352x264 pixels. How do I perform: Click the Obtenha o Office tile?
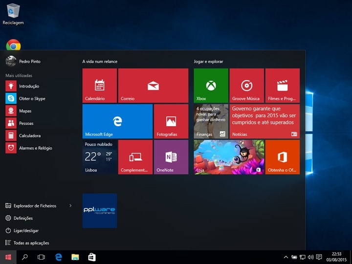coord(283,157)
